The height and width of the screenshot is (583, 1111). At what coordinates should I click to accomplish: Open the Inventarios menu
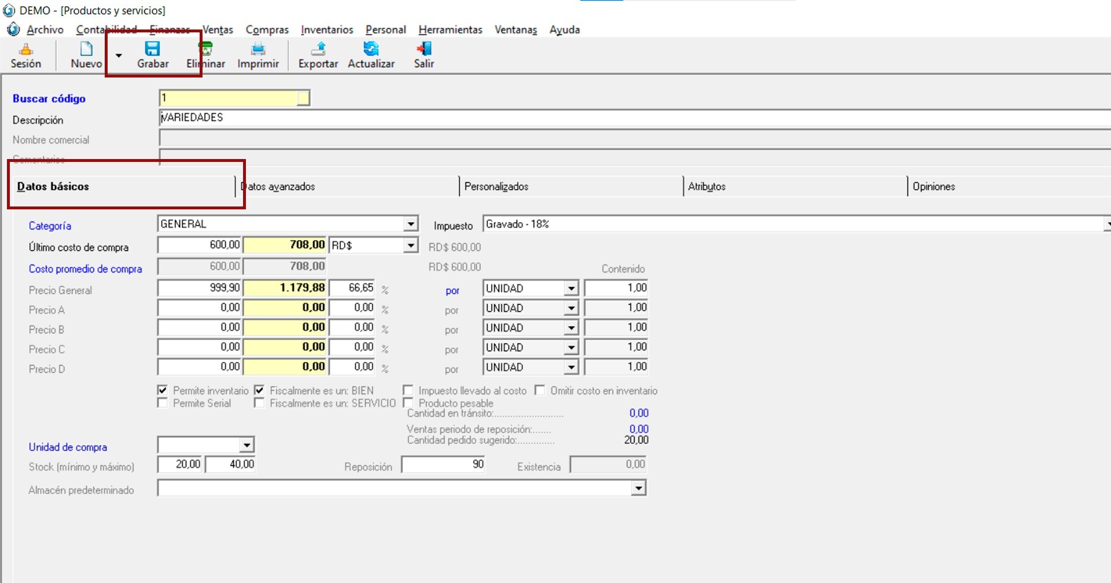click(327, 29)
